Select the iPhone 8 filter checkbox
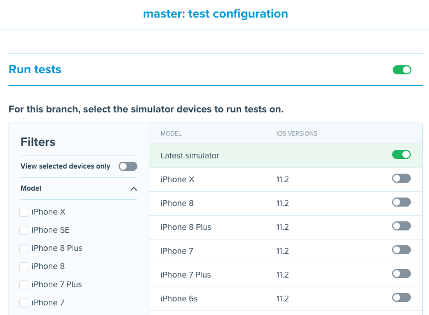The width and height of the screenshot is (429, 315). [24, 267]
